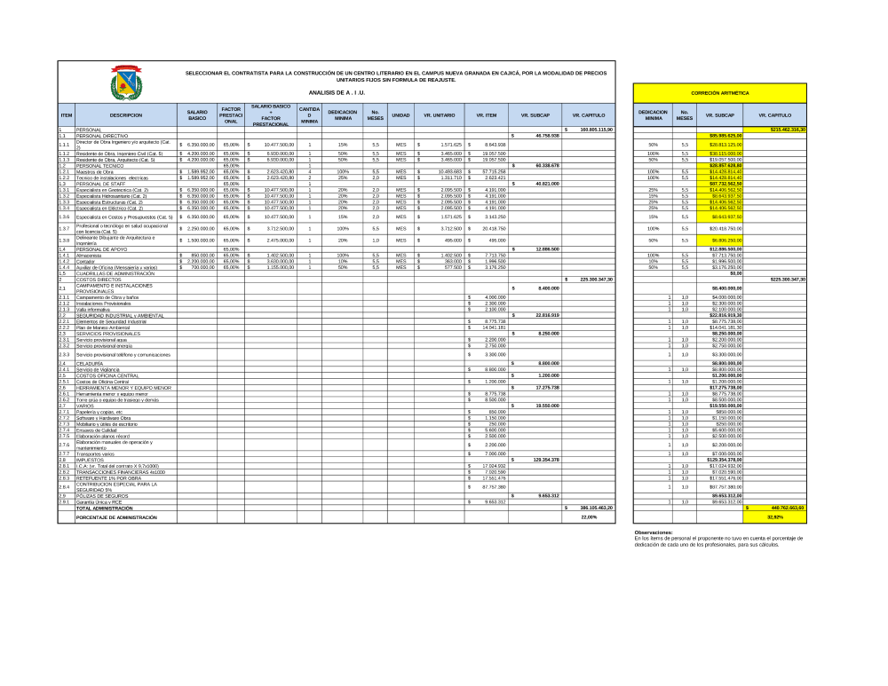888x686 pixels.
Task: Select the 'UNIDAD' column header
Action: click(x=400, y=115)
